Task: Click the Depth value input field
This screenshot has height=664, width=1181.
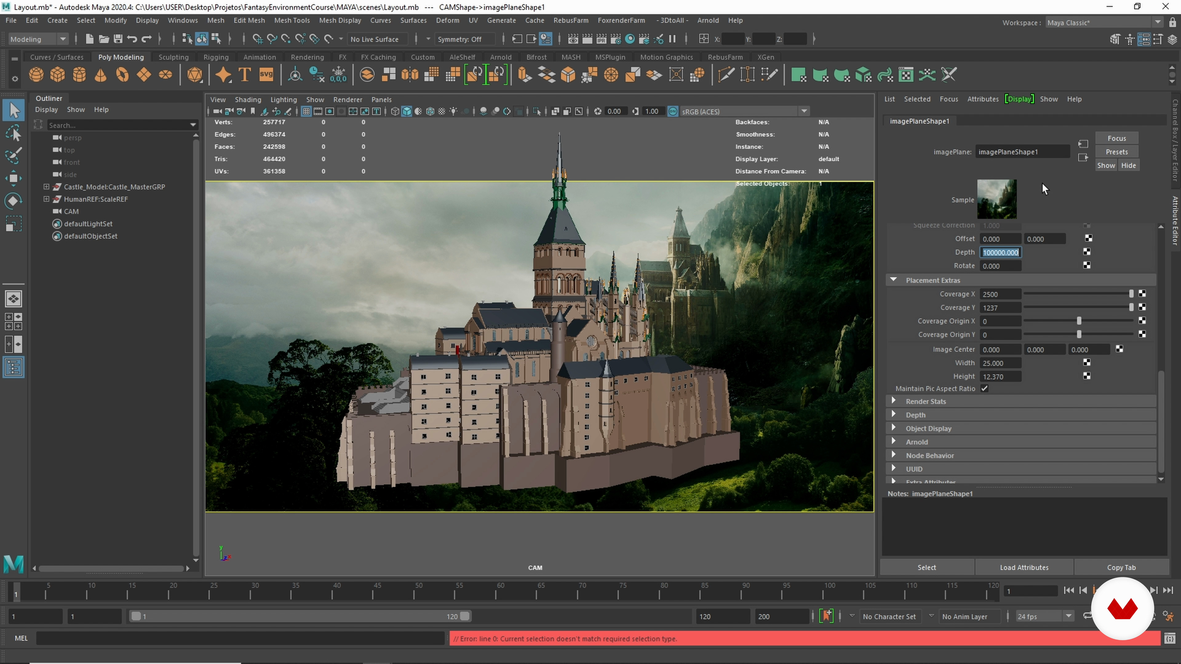Action: (1000, 252)
